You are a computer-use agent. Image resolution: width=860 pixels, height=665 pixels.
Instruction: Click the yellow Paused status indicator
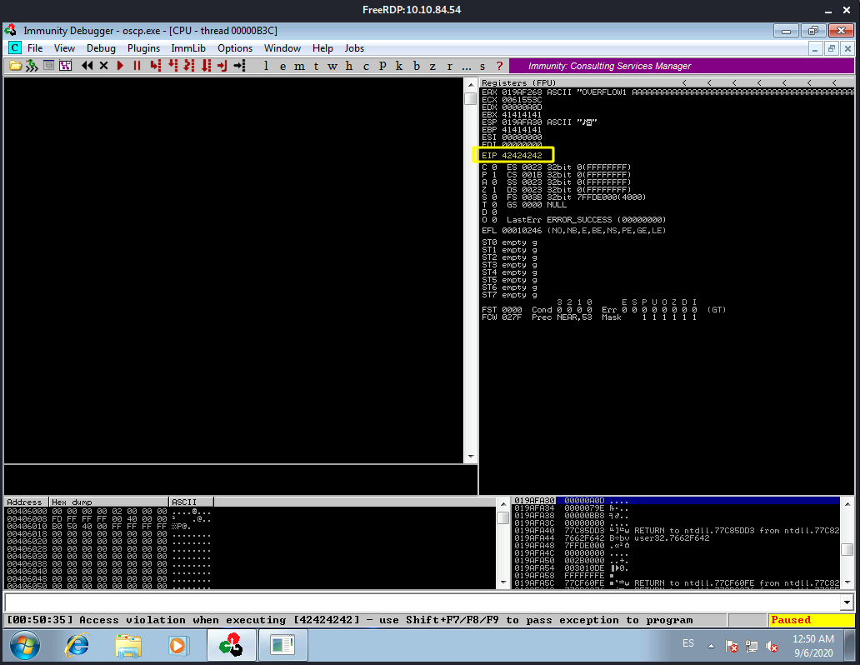(811, 620)
